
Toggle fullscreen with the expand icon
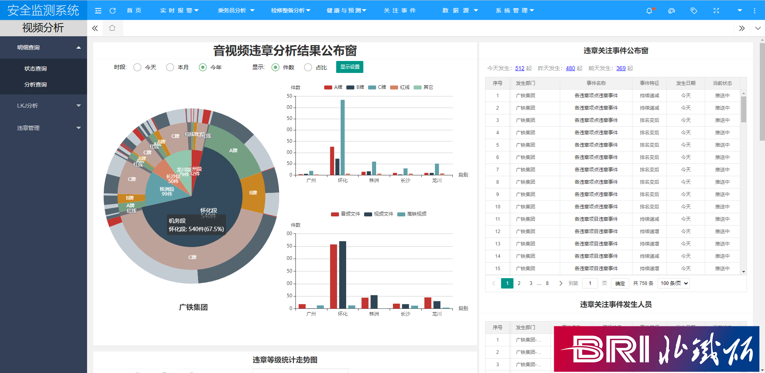pos(716,11)
